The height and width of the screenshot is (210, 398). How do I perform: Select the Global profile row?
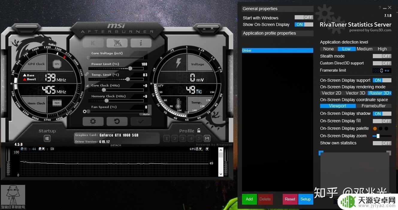(x=278, y=50)
